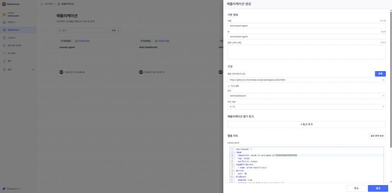Expand the 설정 sidebar submenu chevron
This screenshot has height=193, width=392.
[x=33, y=70]
